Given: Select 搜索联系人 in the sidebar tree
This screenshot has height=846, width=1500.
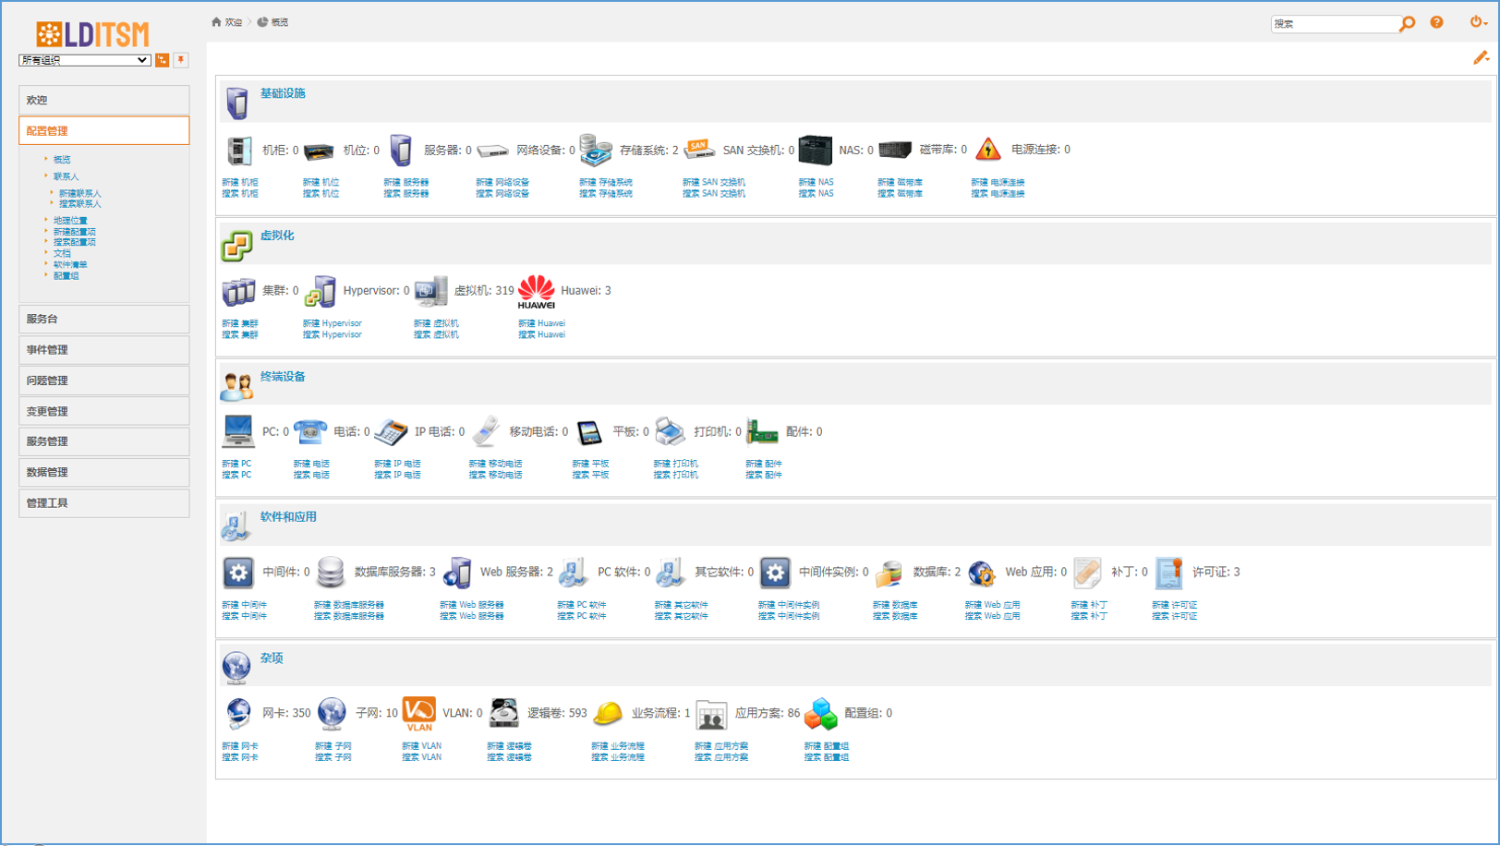Looking at the screenshot, I should (80, 203).
